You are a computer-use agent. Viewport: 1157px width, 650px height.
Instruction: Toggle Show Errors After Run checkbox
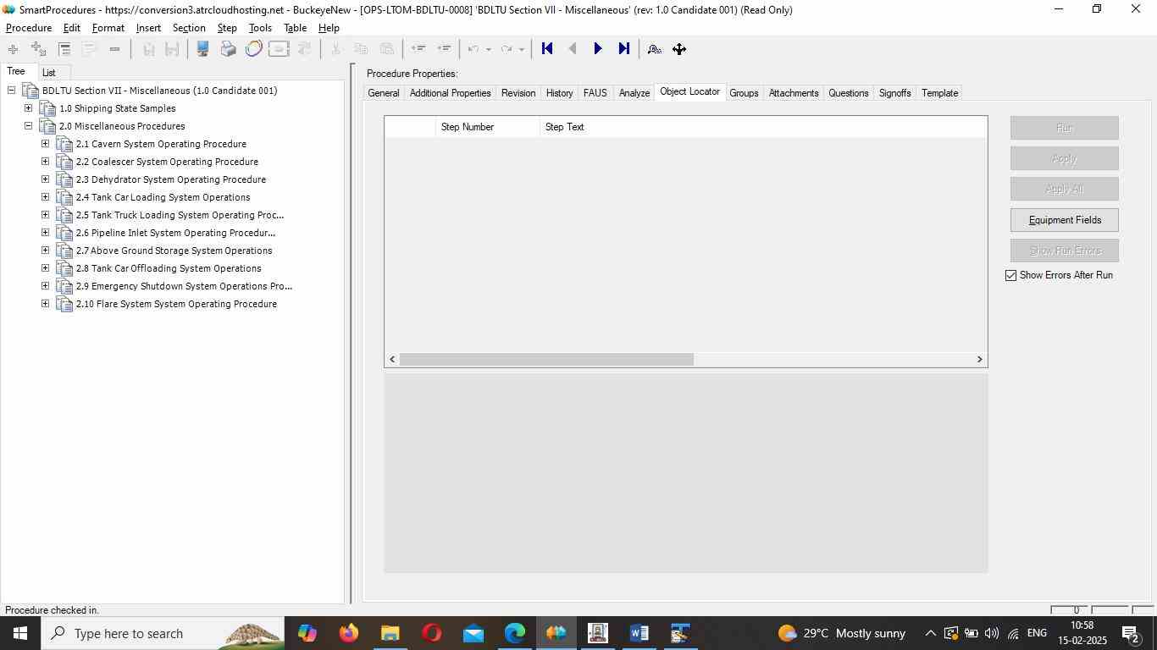pyautogui.click(x=1010, y=275)
